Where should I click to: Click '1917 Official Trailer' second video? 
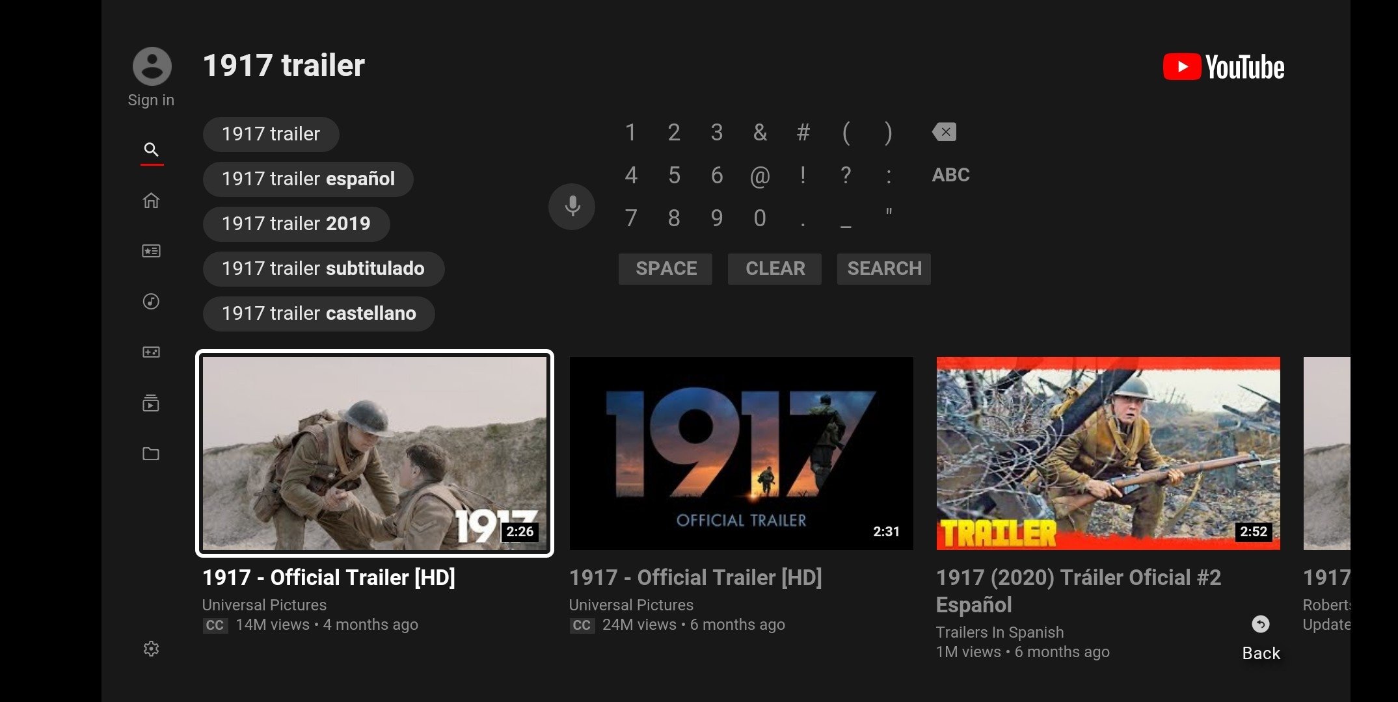click(x=742, y=452)
